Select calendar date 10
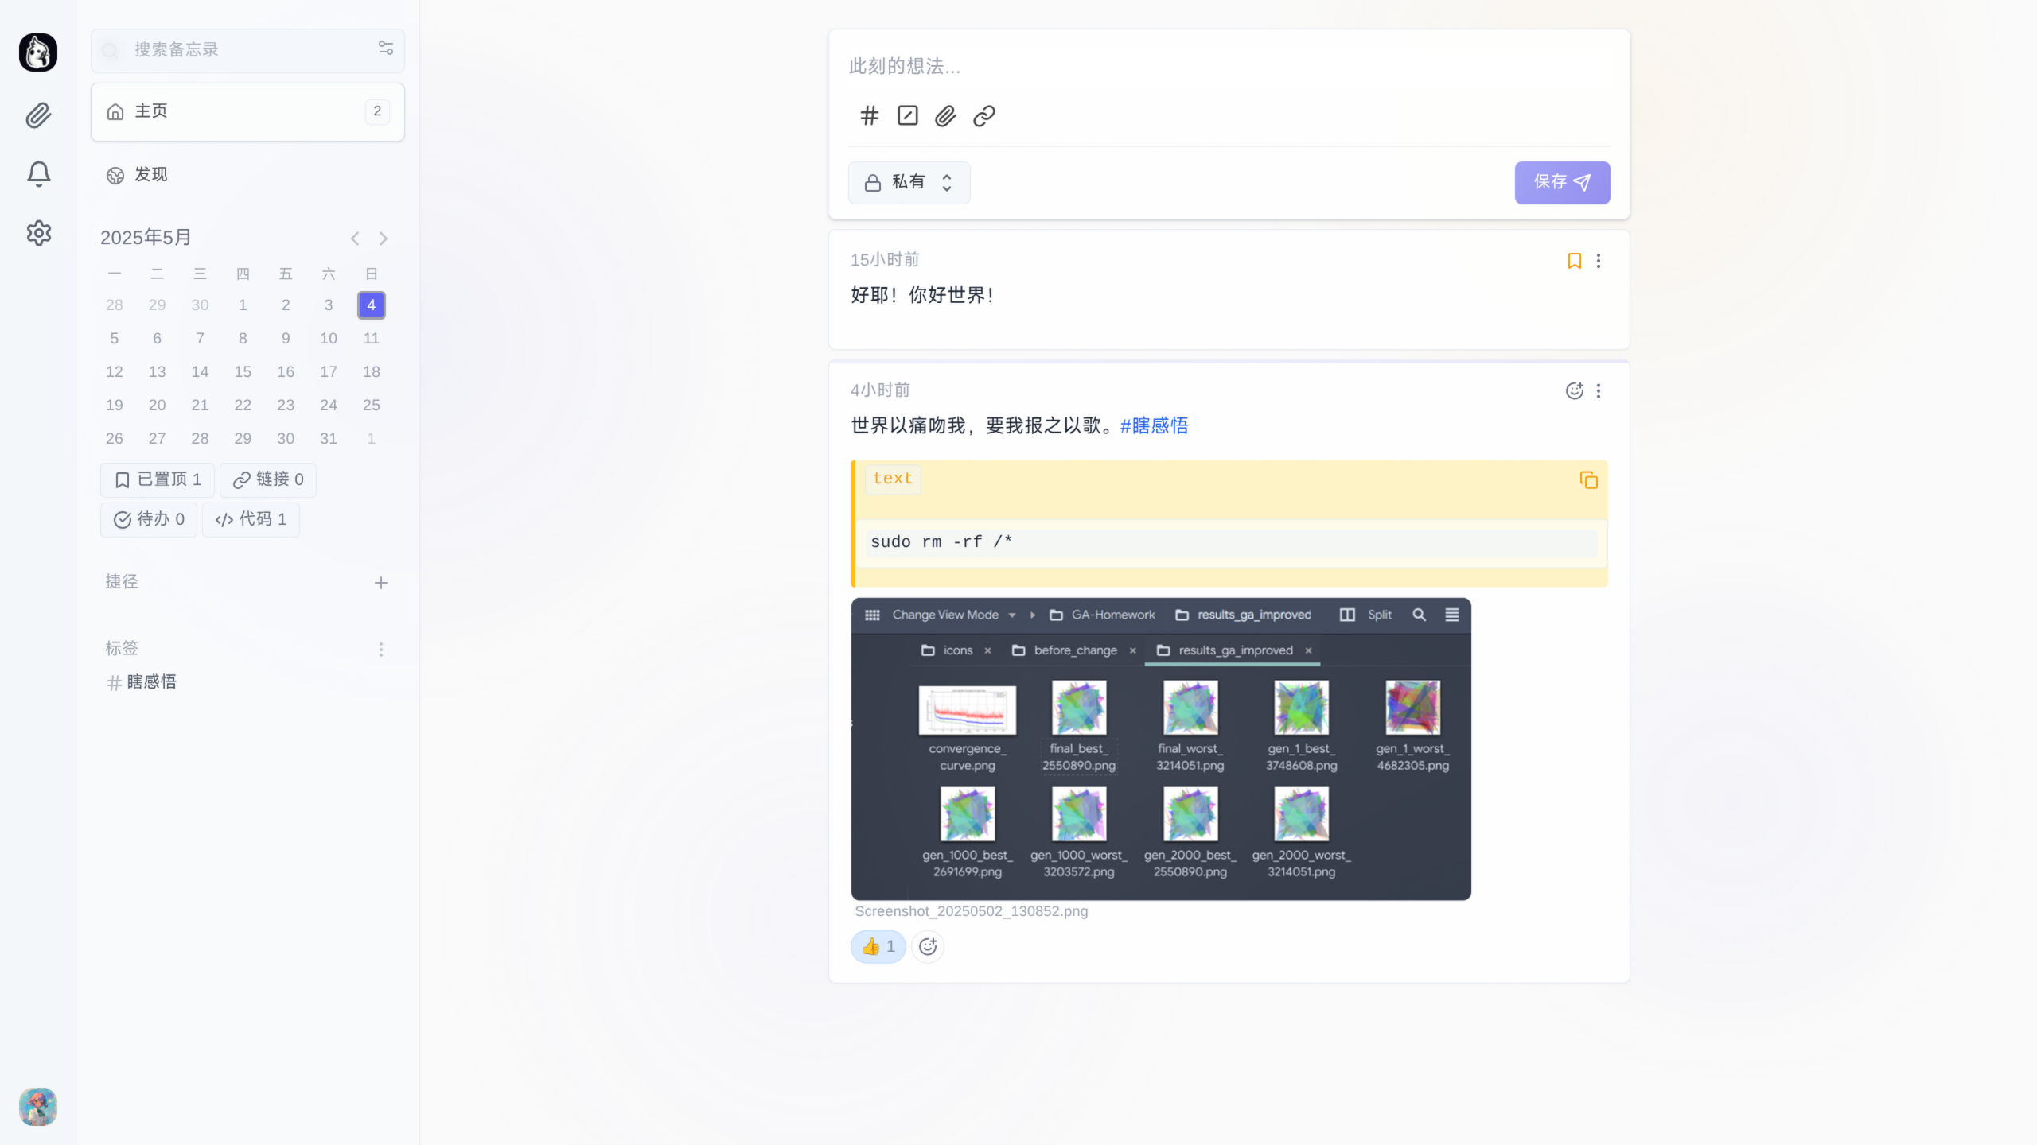This screenshot has width=2037, height=1145. pyautogui.click(x=328, y=339)
